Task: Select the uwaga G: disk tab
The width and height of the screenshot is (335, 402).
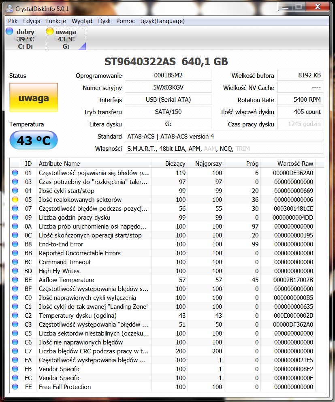Action: (x=66, y=38)
